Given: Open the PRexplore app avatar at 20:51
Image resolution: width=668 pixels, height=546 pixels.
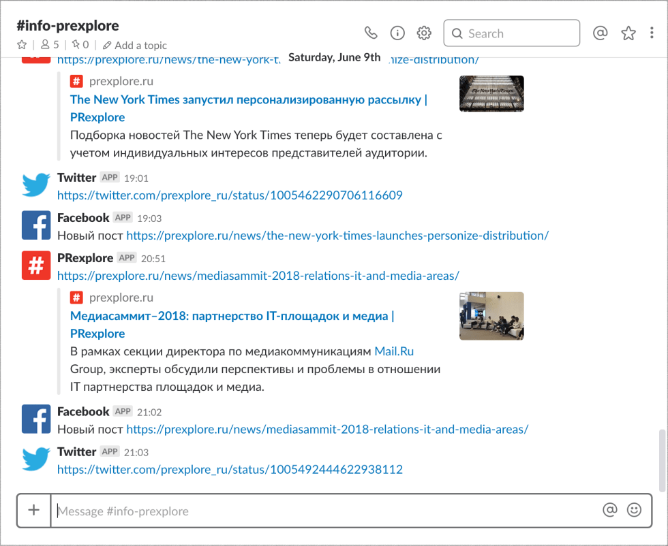Looking at the screenshot, I should 35,265.
